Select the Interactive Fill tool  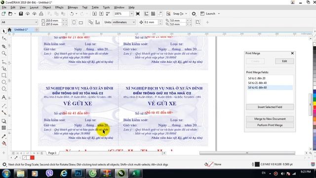[x=3, y=143]
